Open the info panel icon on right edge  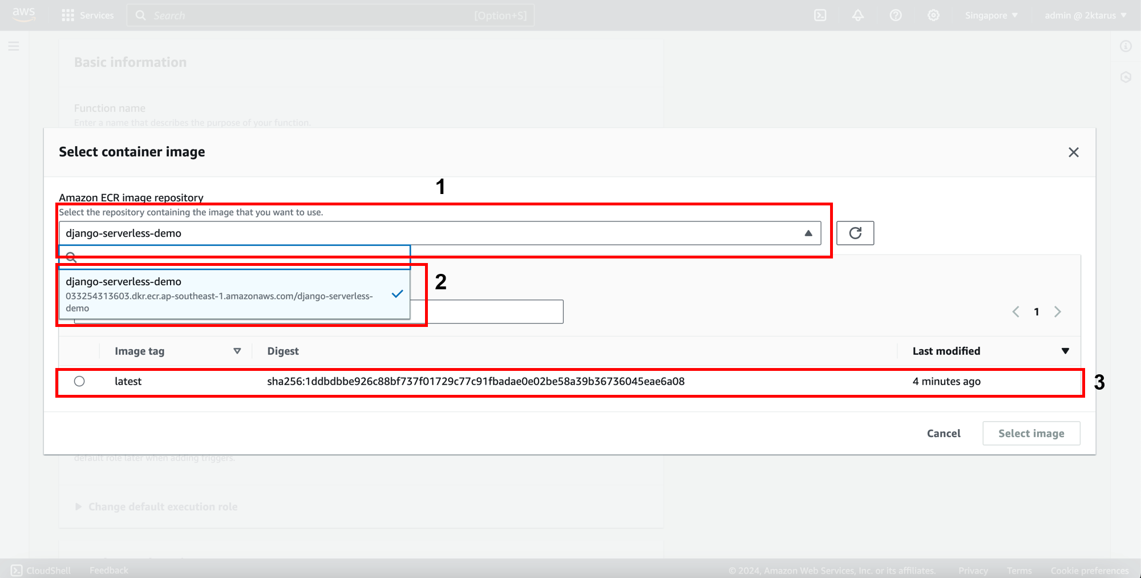[x=1126, y=46]
